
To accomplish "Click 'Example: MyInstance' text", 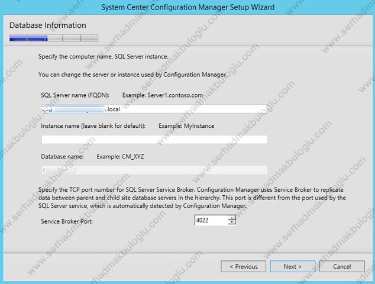I will pyautogui.click(x=186, y=126).
